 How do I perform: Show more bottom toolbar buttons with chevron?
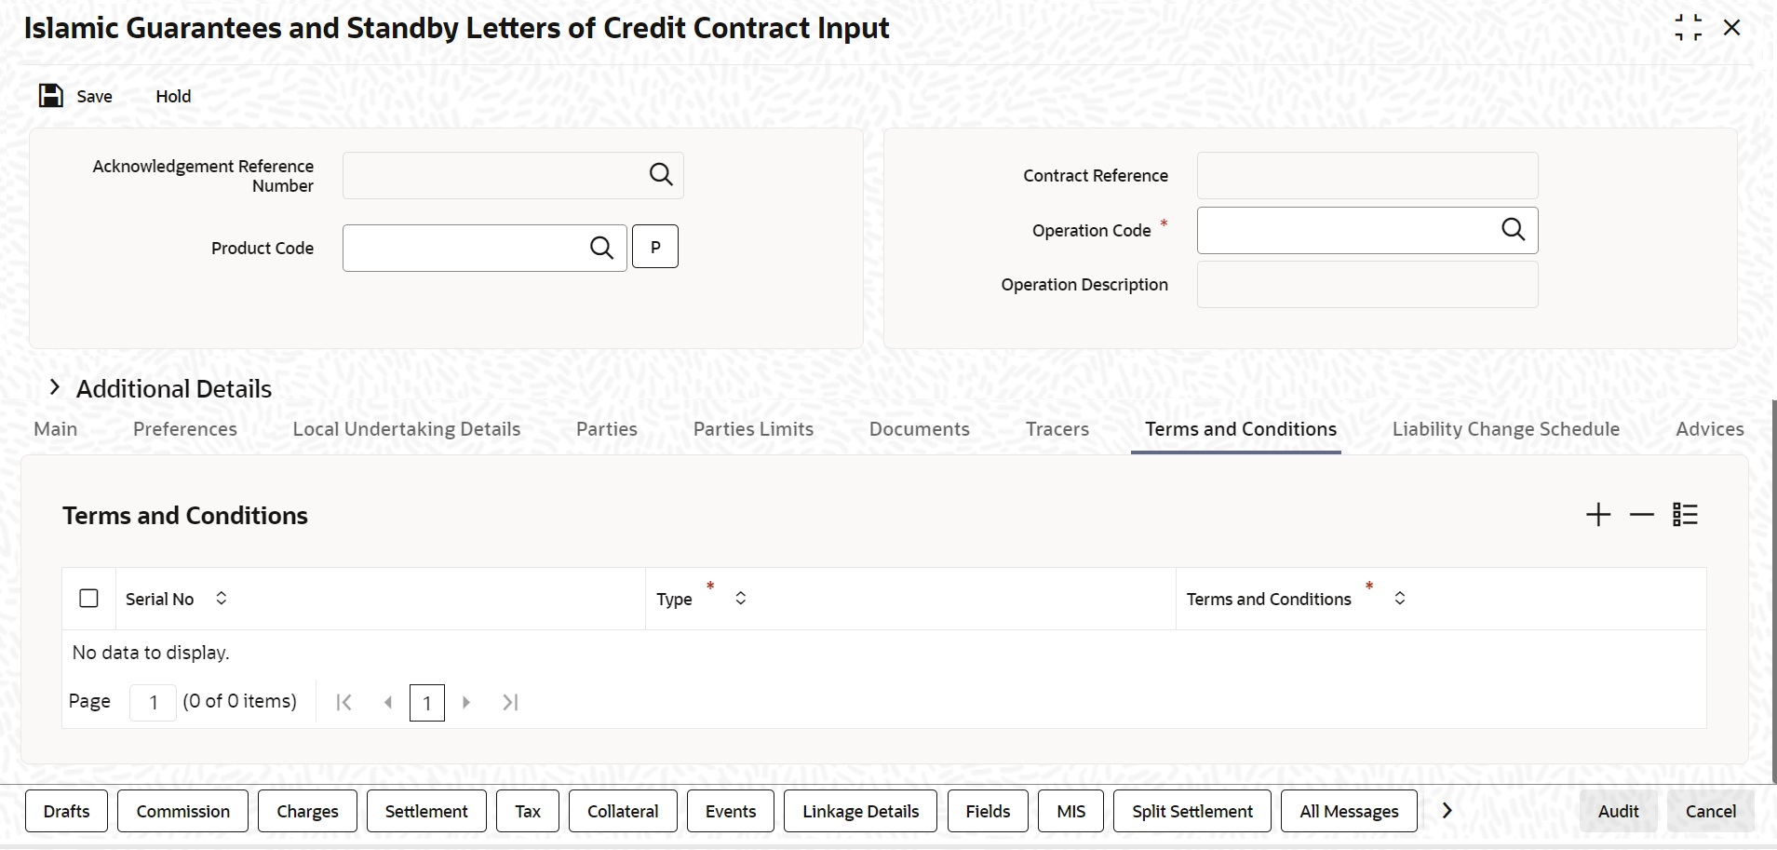tap(1447, 811)
